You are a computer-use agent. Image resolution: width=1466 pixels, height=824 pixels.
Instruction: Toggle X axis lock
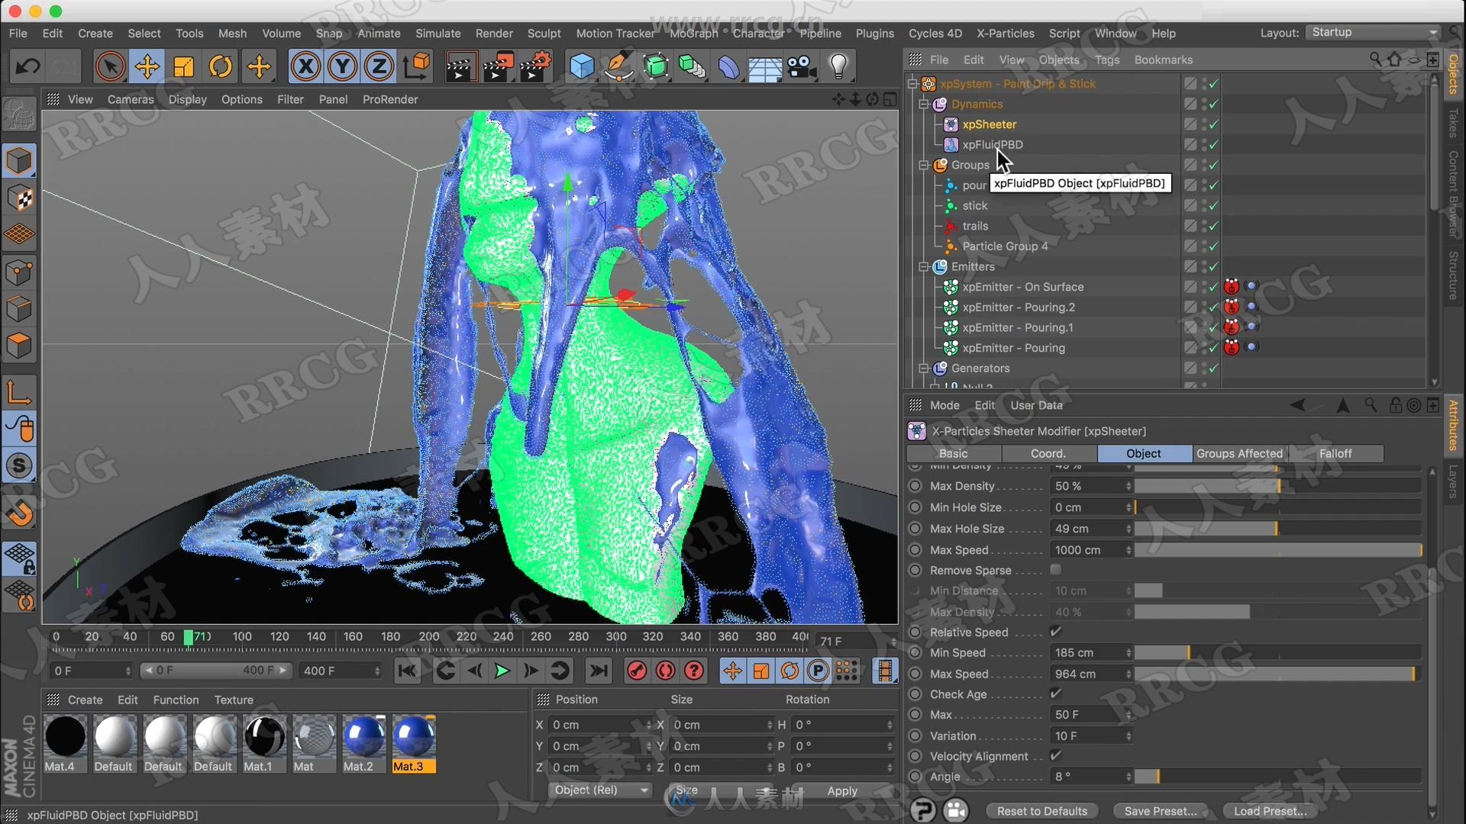click(x=305, y=66)
